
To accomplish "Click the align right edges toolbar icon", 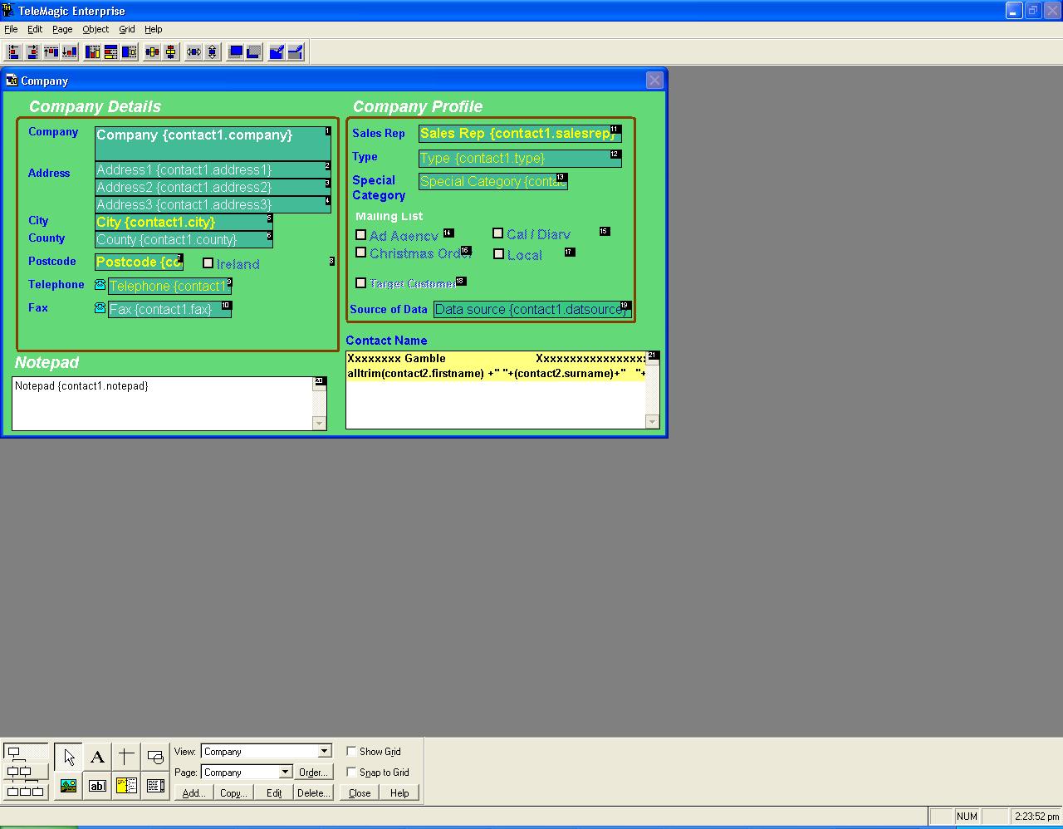I will tap(32, 52).
